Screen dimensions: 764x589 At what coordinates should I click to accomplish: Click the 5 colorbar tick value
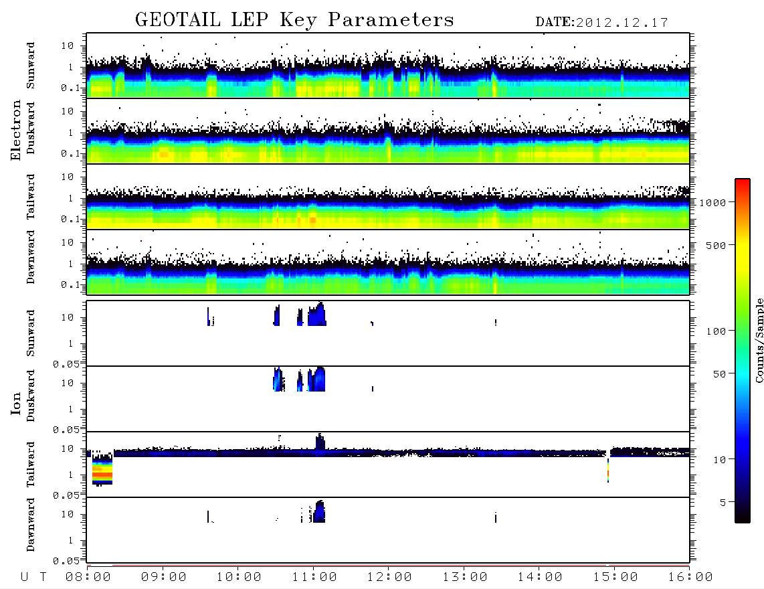pyautogui.click(x=723, y=503)
